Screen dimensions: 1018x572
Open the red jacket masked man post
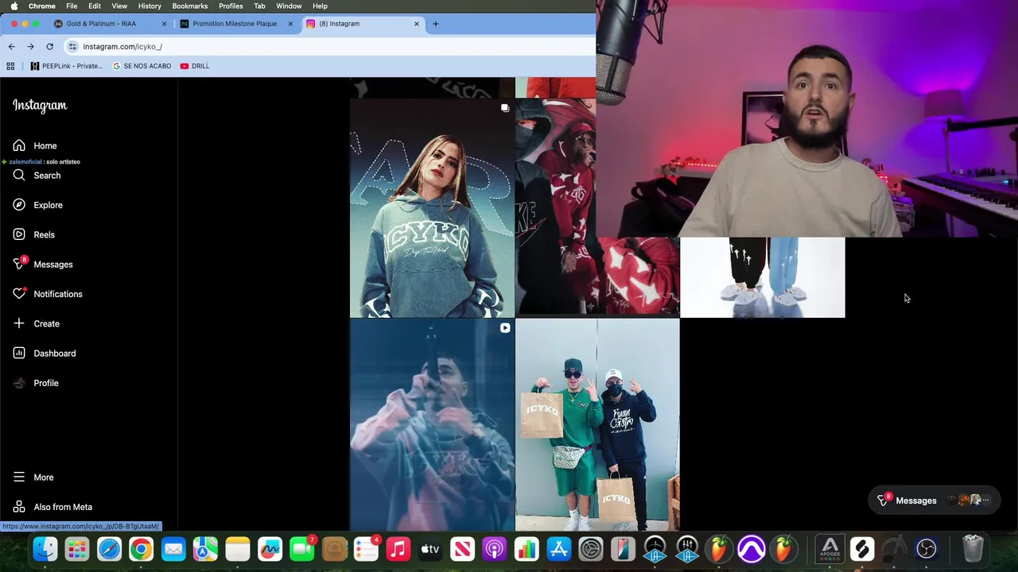pos(555,208)
